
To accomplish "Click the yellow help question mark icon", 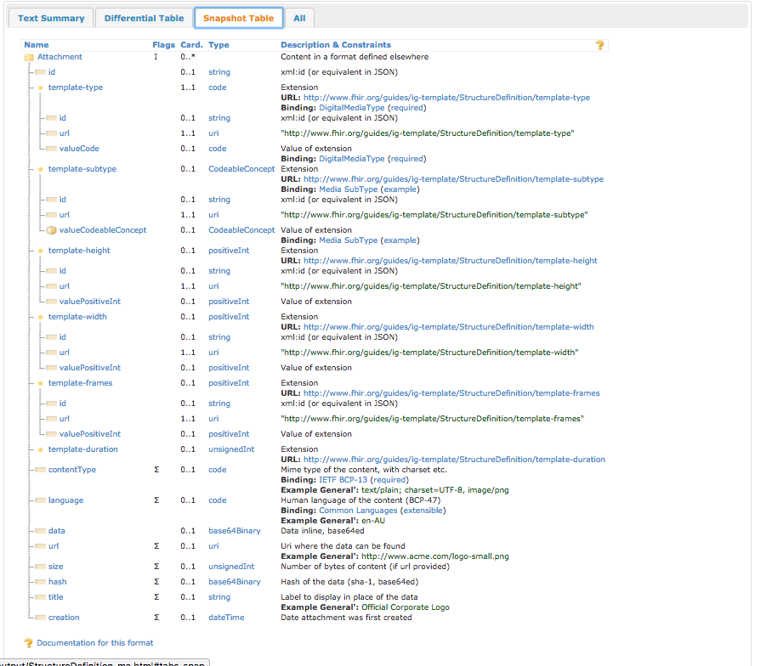I will (x=599, y=45).
